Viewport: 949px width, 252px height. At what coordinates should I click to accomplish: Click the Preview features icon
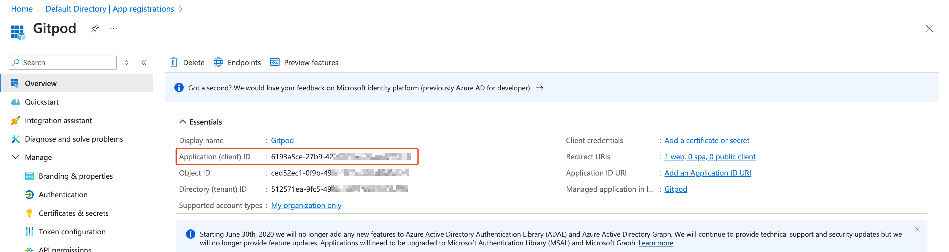275,62
